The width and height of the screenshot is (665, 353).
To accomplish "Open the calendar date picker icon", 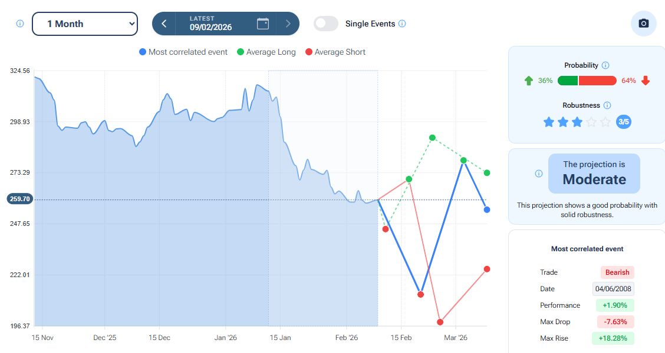I will [263, 24].
